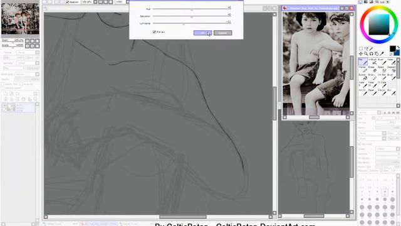Reset the zoom level button

pyautogui.click(x=38, y=41)
